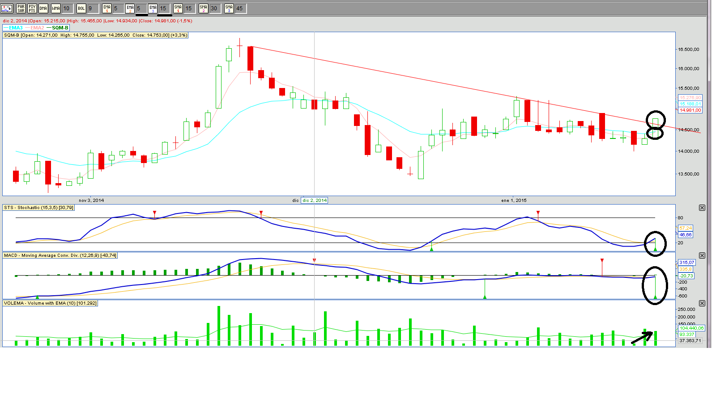Close the STS Stochastic panel
716x402 pixels.
coord(702,208)
